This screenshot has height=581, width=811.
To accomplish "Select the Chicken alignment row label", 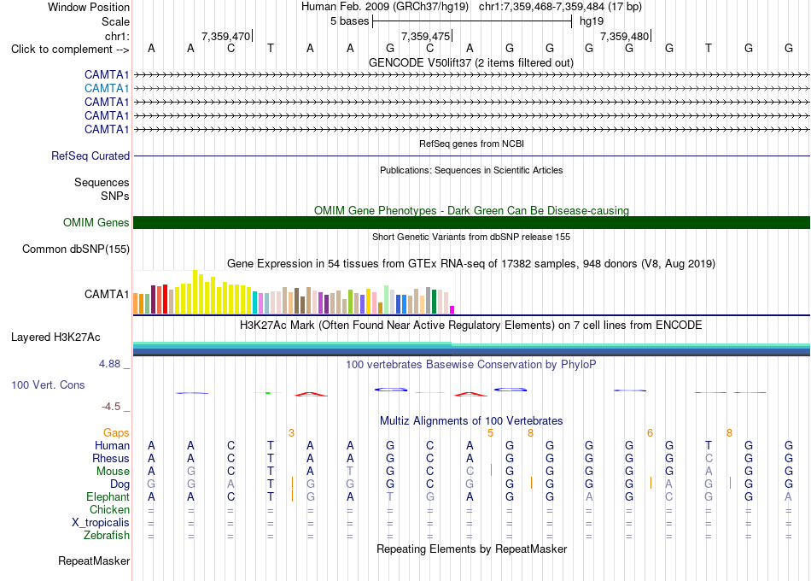I will pyautogui.click(x=109, y=510).
